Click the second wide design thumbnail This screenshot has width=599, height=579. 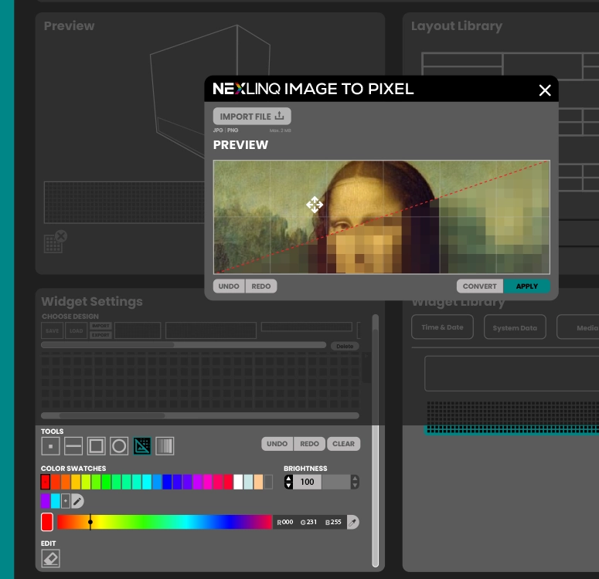point(211,330)
